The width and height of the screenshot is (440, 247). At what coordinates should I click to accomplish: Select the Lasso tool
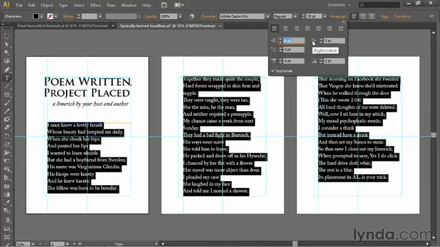click(7, 61)
